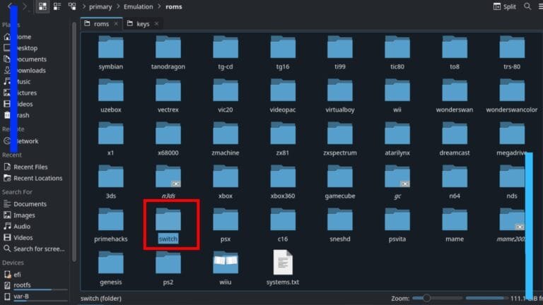543x305 pixels.
Task: Click the sidebar vertical scrollbar
Action: click(74, 142)
